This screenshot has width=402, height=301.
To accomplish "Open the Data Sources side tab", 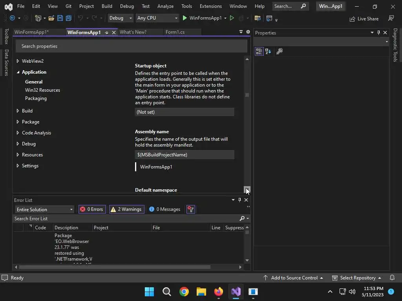I will pos(6,63).
